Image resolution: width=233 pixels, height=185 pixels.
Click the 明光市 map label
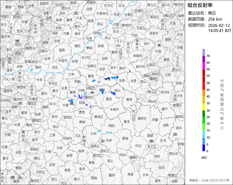point(173,154)
